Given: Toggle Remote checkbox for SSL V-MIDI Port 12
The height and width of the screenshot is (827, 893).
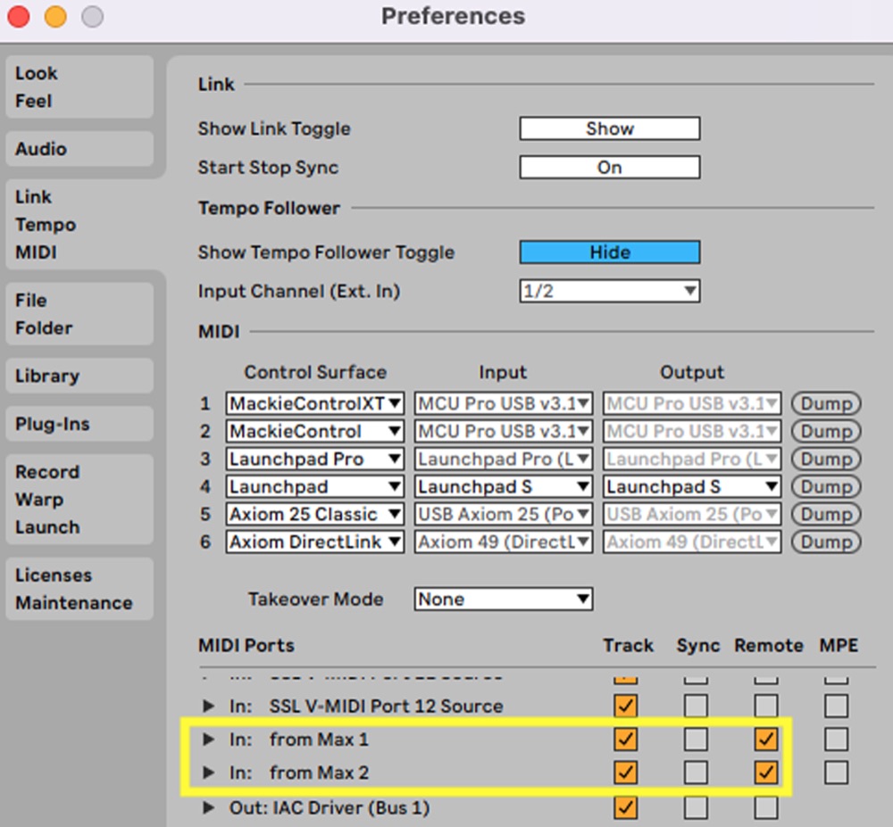Looking at the screenshot, I should tap(765, 706).
